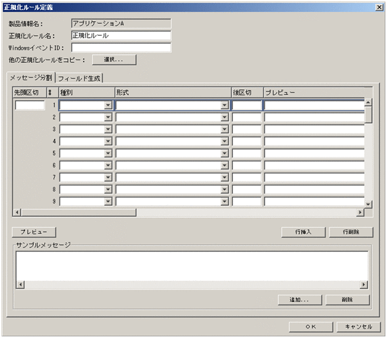Click the table's horizontal scroll right arrow
The width and height of the screenshot is (388, 339).
coord(360,213)
